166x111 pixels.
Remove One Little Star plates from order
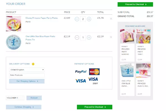111,37
